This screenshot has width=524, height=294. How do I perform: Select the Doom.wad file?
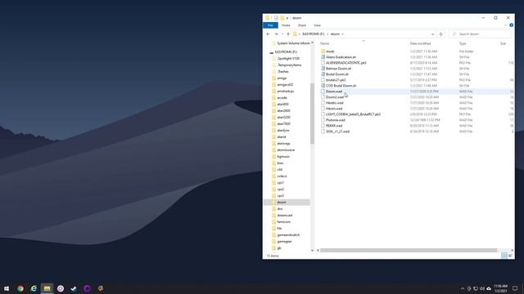[334, 91]
